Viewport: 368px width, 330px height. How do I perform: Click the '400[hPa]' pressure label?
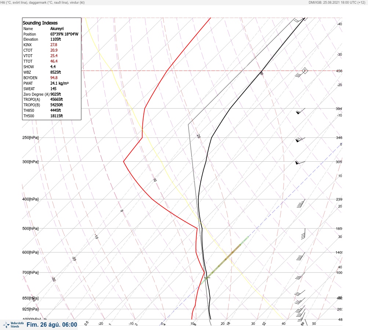tap(30, 199)
